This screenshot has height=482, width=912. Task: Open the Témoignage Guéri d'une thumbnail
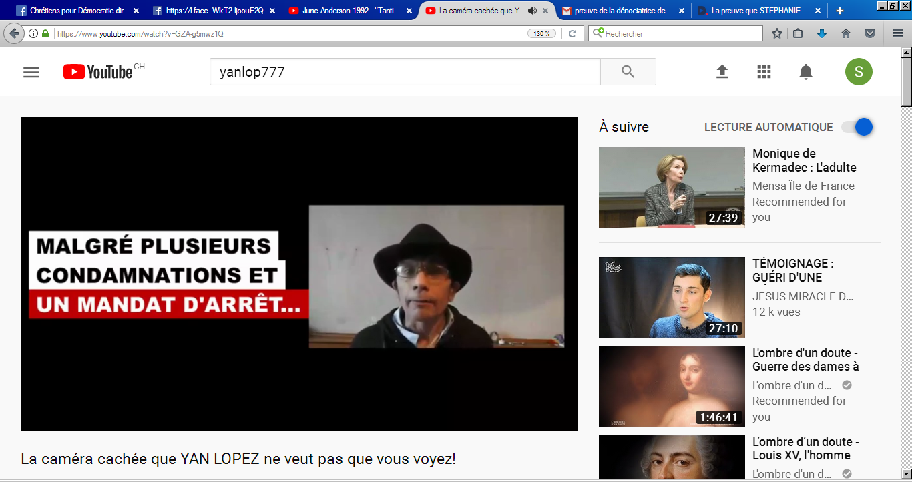[672, 298]
